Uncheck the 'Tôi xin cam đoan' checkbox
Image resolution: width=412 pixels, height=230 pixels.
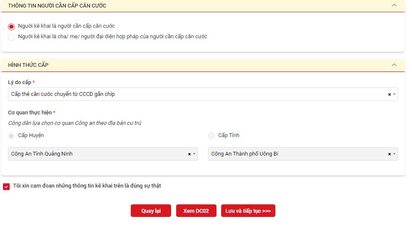6,186
